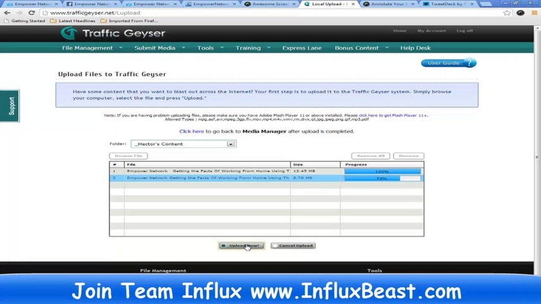This screenshot has width=541, height=304.
Task: Switch to the Awesome Screenshot tab
Action: (x=270, y=4)
